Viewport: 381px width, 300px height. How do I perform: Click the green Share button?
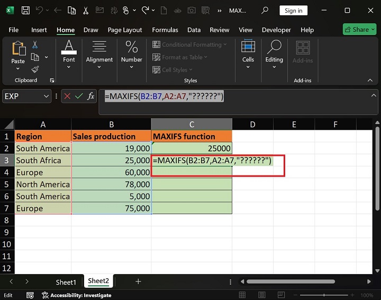click(x=359, y=30)
